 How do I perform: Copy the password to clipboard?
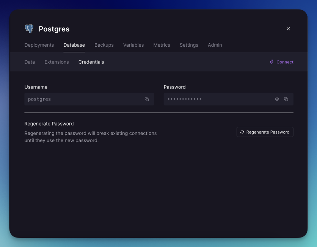(286, 99)
